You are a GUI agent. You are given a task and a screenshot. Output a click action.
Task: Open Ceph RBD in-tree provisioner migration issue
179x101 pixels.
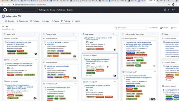pos(99,39)
